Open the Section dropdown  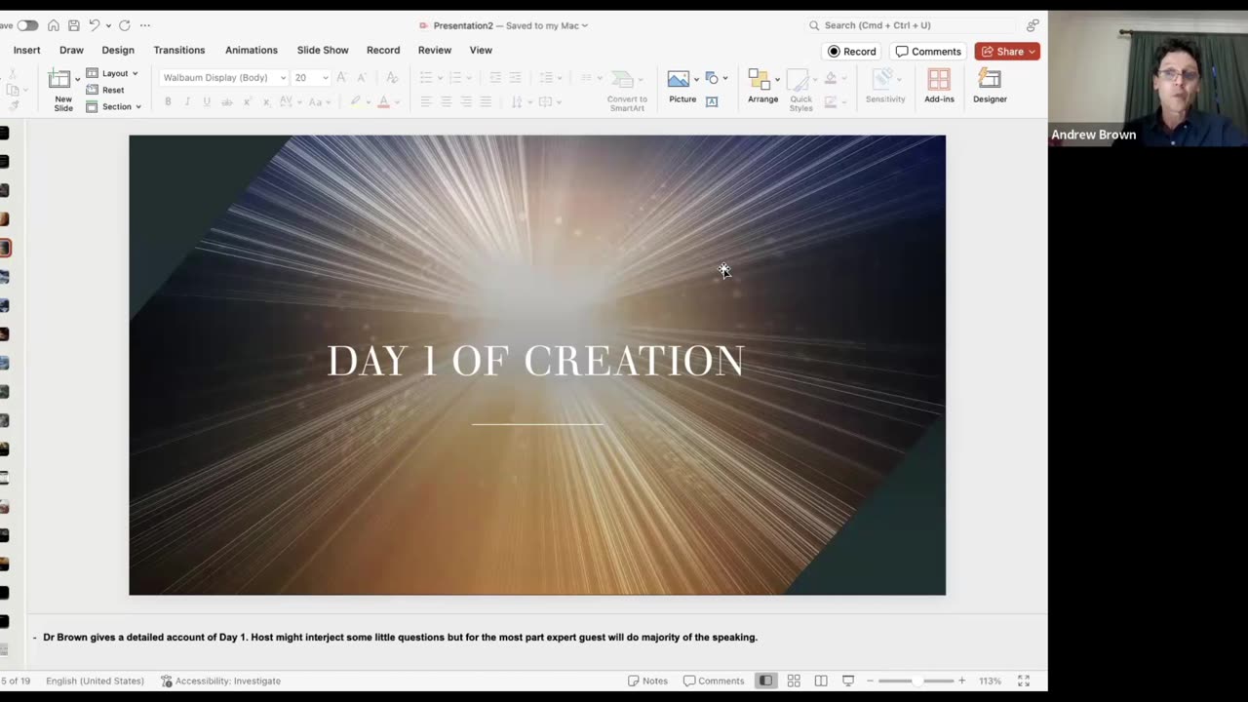[x=113, y=106]
